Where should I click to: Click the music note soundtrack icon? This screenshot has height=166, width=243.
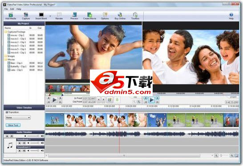coord(10,146)
